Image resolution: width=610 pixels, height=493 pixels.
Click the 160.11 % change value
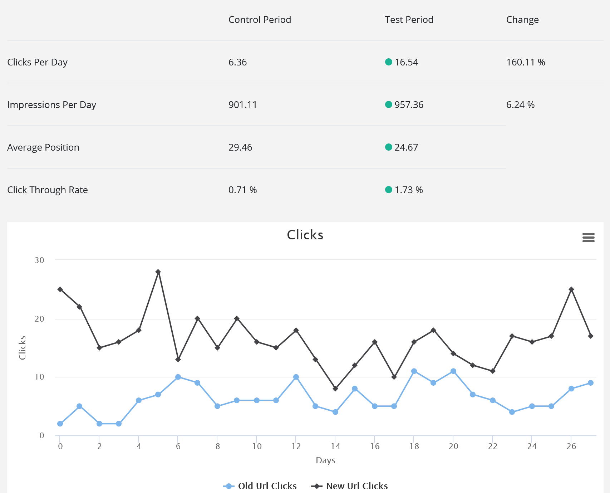pyautogui.click(x=526, y=62)
